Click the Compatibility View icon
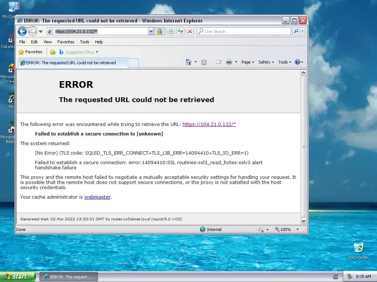The image size is (377, 282). pyautogui.click(x=171, y=32)
